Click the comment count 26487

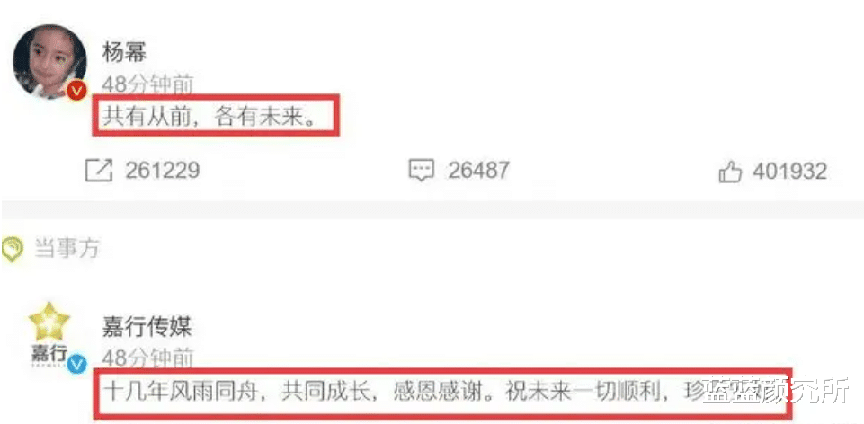pyautogui.click(x=478, y=171)
